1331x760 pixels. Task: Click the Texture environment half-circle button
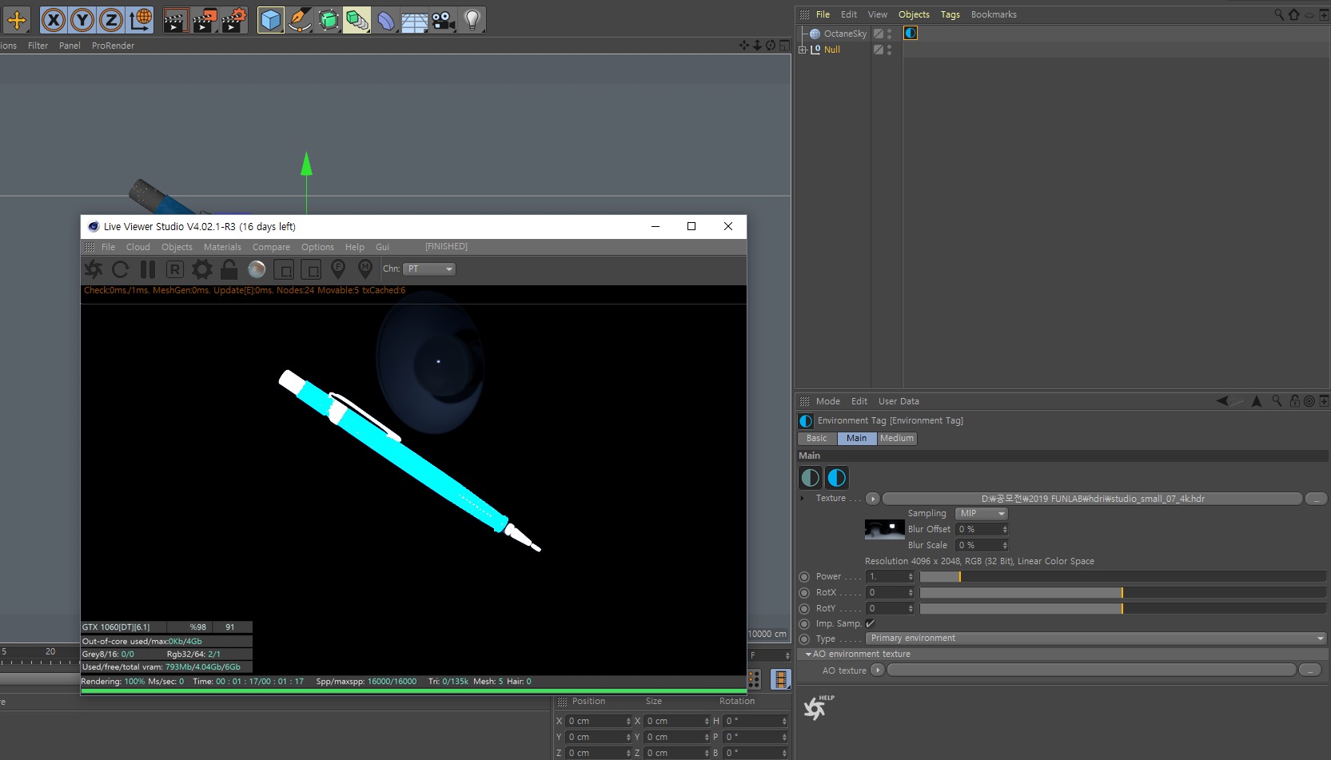[811, 478]
